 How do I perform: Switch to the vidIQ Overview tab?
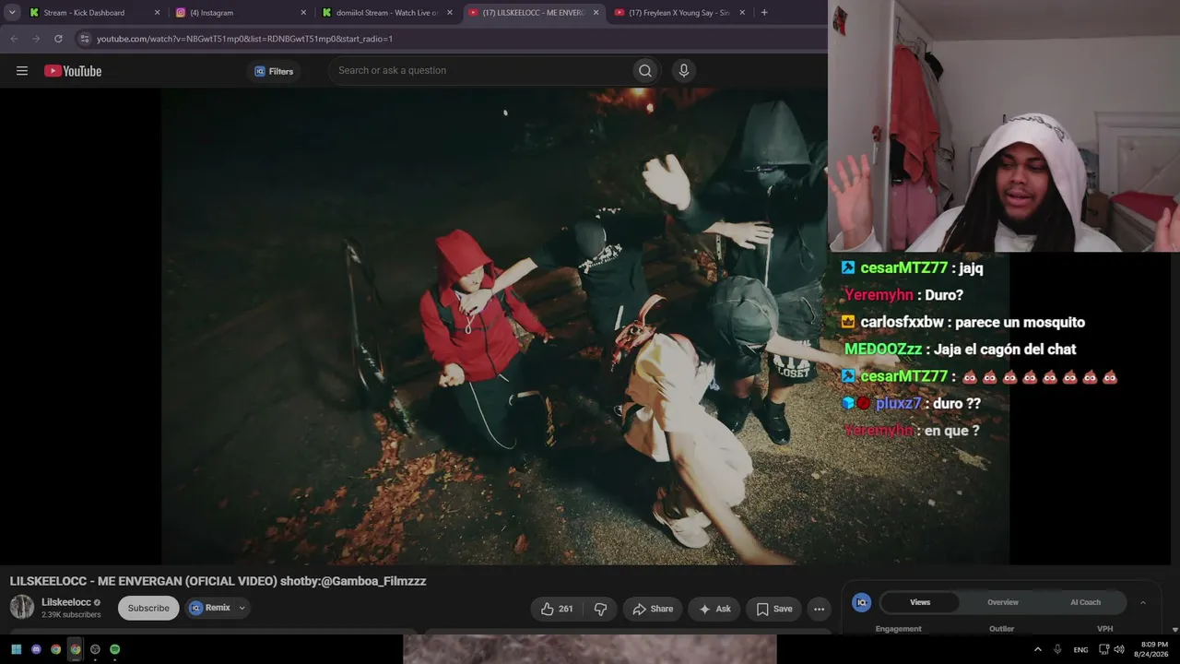[x=1003, y=602]
